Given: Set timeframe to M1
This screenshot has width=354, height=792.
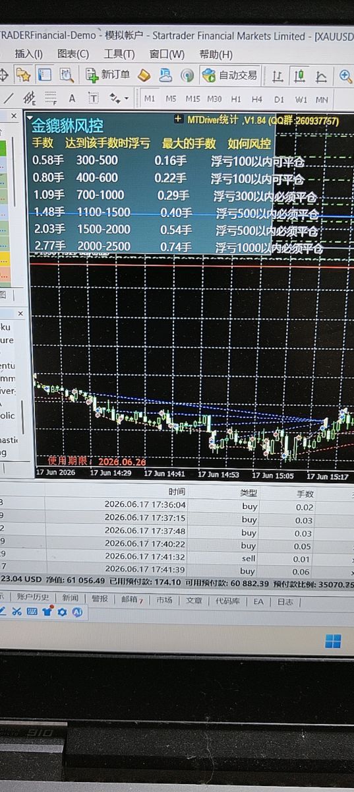Looking at the screenshot, I should pyautogui.click(x=150, y=99).
